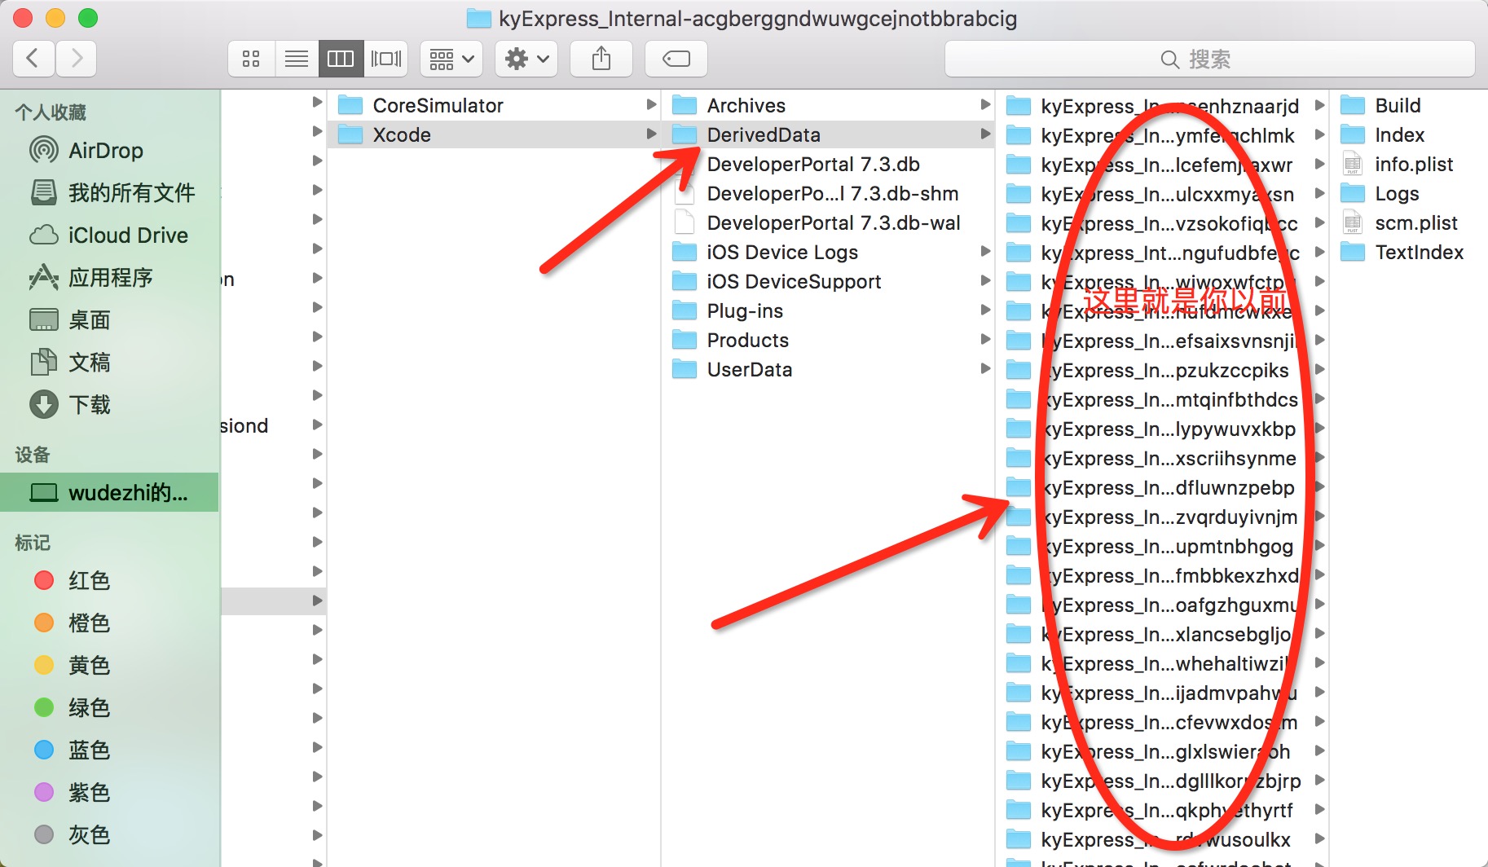1488x867 pixels.
Task: Select the 红色 tag
Action: pos(109,581)
